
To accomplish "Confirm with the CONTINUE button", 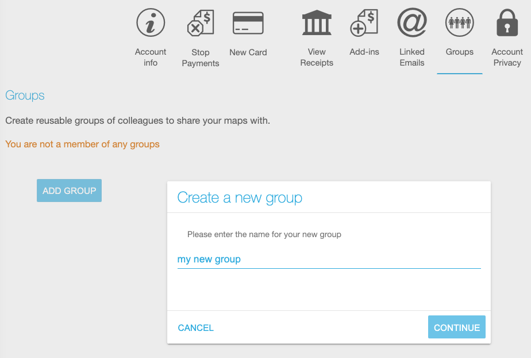I will click(x=456, y=327).
